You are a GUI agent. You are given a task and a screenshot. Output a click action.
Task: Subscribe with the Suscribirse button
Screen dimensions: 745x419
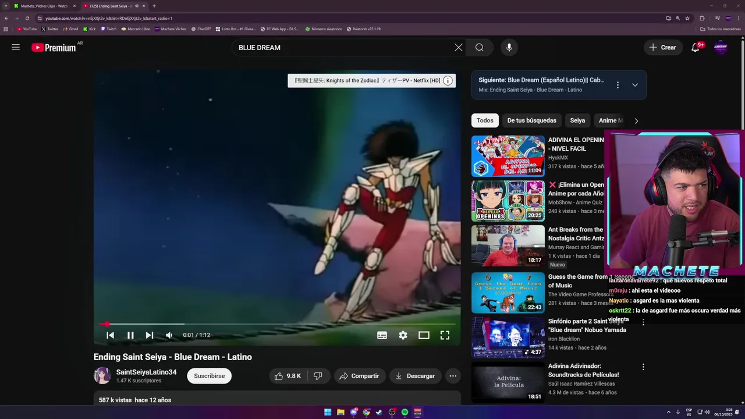210,376
